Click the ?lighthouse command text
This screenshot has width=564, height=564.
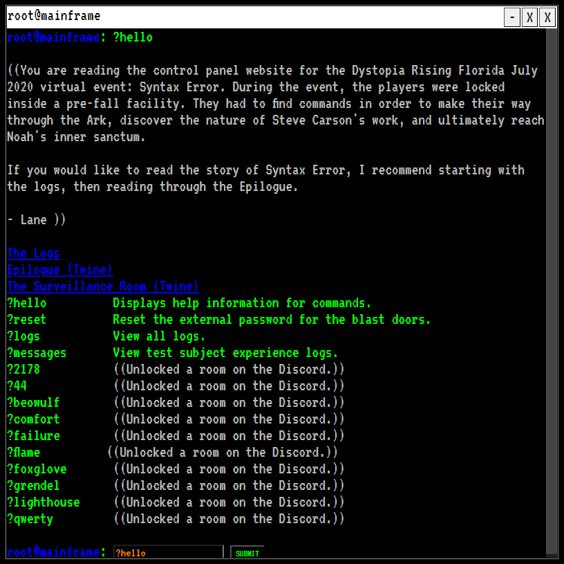pos(44,502)
